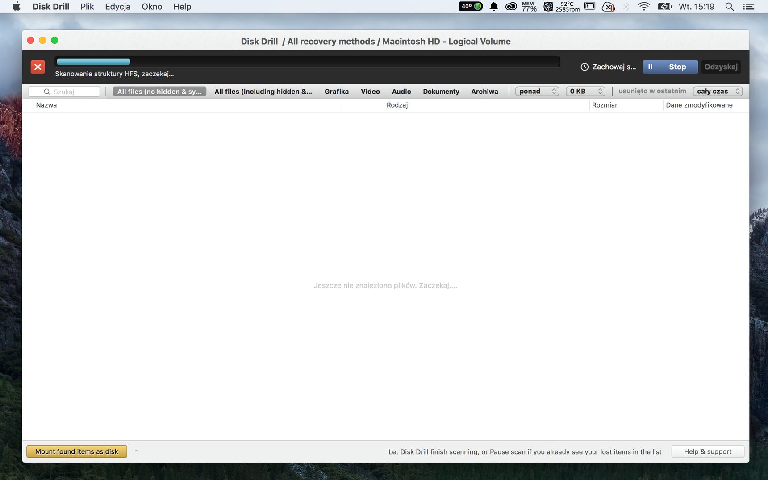Screen dimensions: 768x480
Task: Click the cloud sync error menu bar icon
Action: point(608,7)
